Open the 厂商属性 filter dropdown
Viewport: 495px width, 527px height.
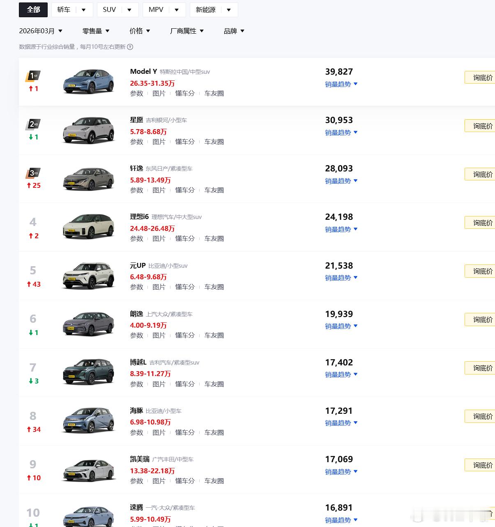click(x=187, y=31)
